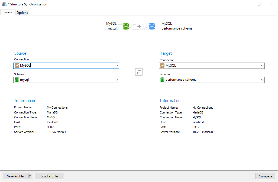
Task: Click the Compare button
Action: click(x=266, y=176)
